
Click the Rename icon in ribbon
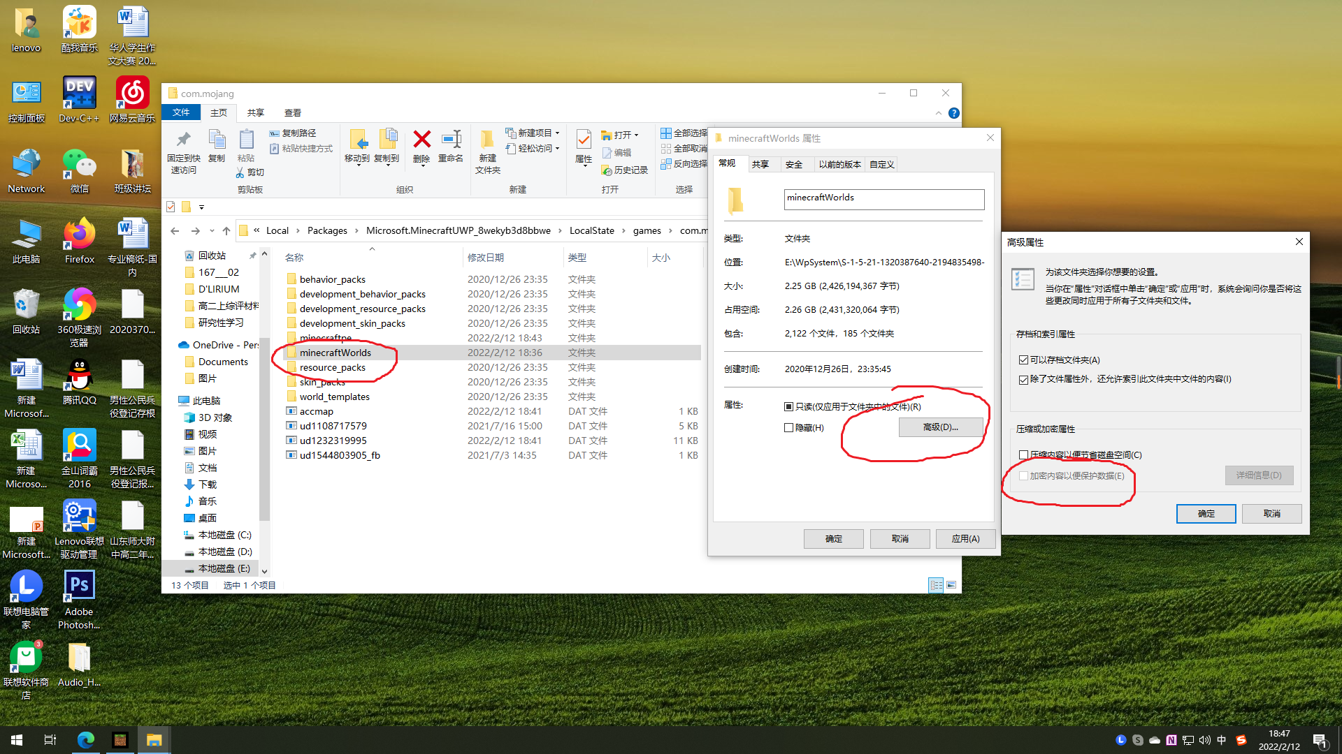coord(451,140)
